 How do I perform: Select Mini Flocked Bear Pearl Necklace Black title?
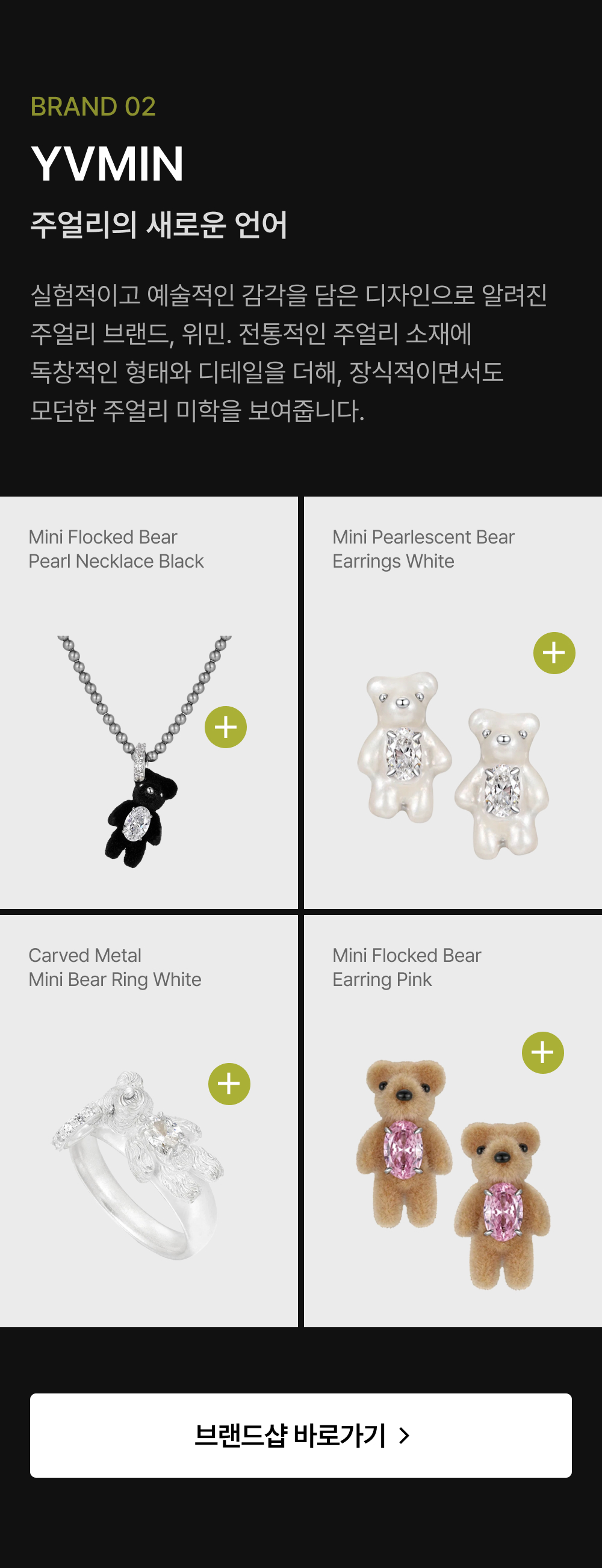pos(116,549)
